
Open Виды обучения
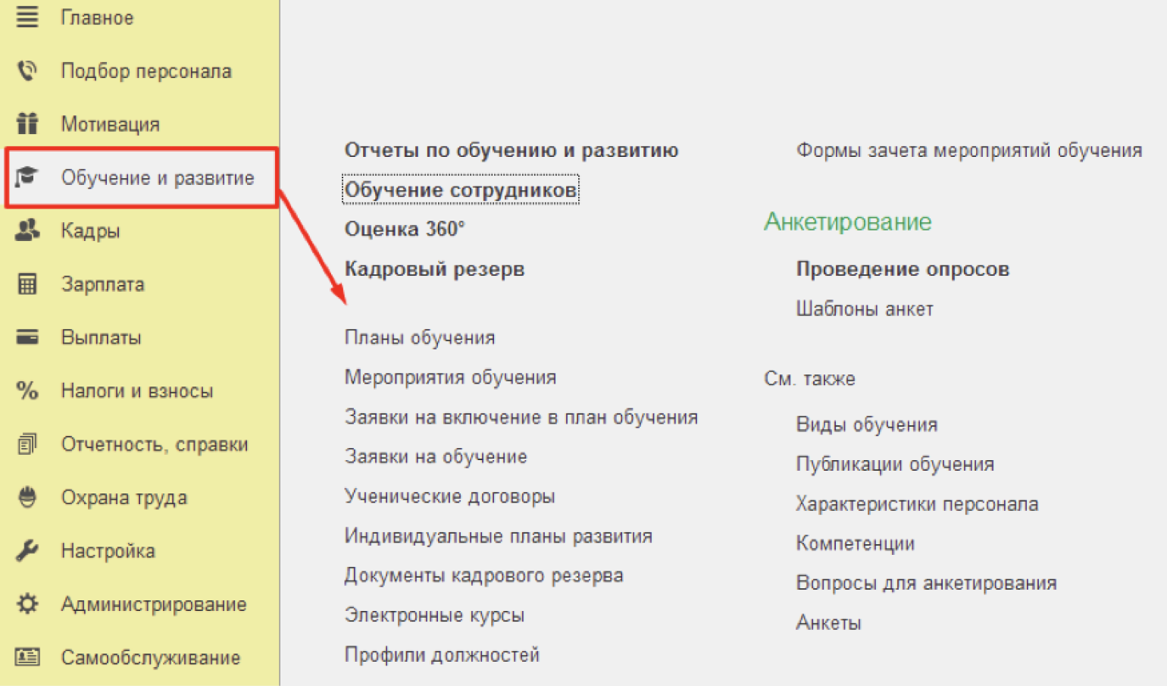[867, 424]
